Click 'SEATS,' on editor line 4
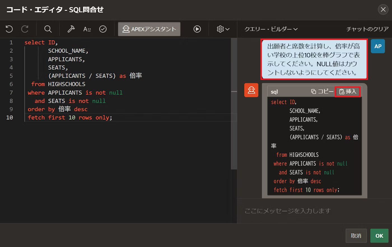This screenshot has height=247, width=392. point(58,68)
